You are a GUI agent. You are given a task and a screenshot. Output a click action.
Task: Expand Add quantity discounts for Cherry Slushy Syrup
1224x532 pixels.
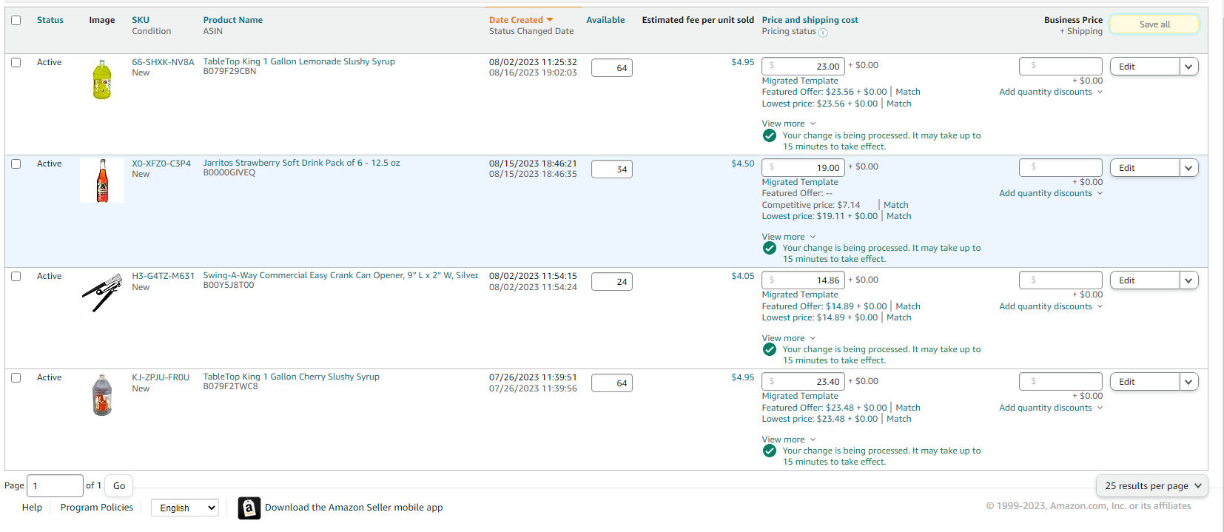1051,408
